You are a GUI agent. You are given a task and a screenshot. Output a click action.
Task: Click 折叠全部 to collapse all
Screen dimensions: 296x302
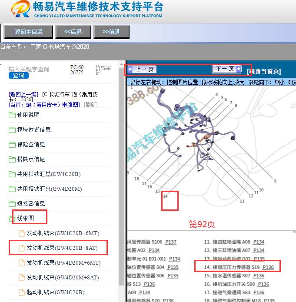(103, 70)
